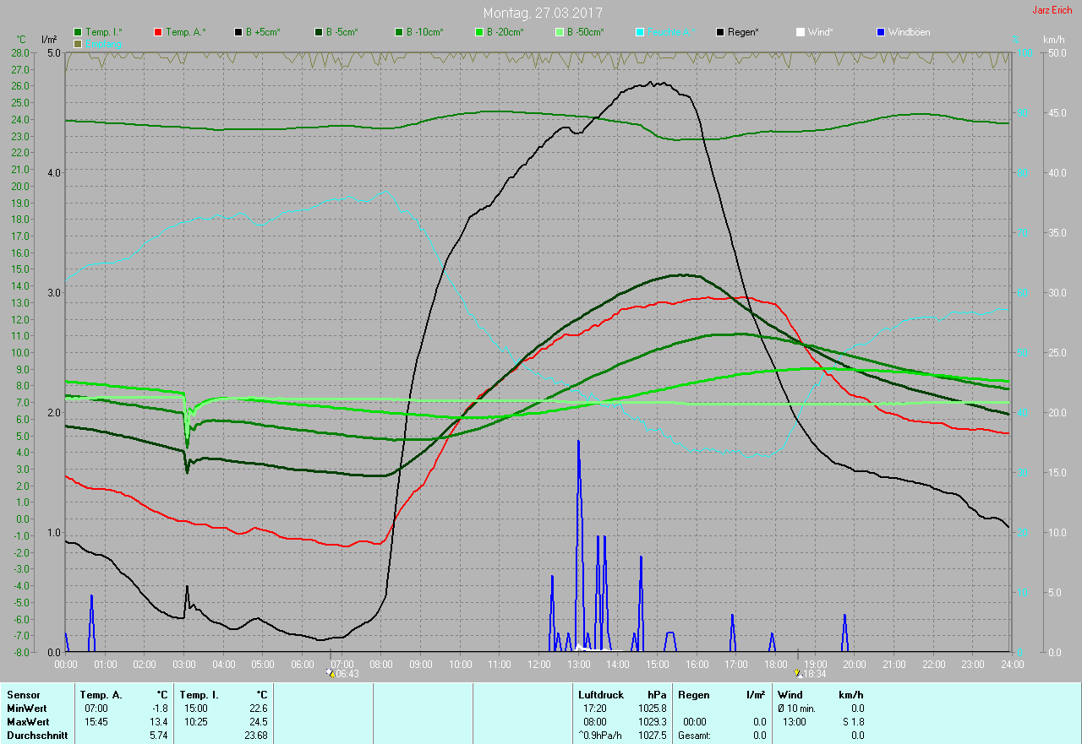
Task: Click the 'Temp. A.*' legend label
Action: coord(186,32)
